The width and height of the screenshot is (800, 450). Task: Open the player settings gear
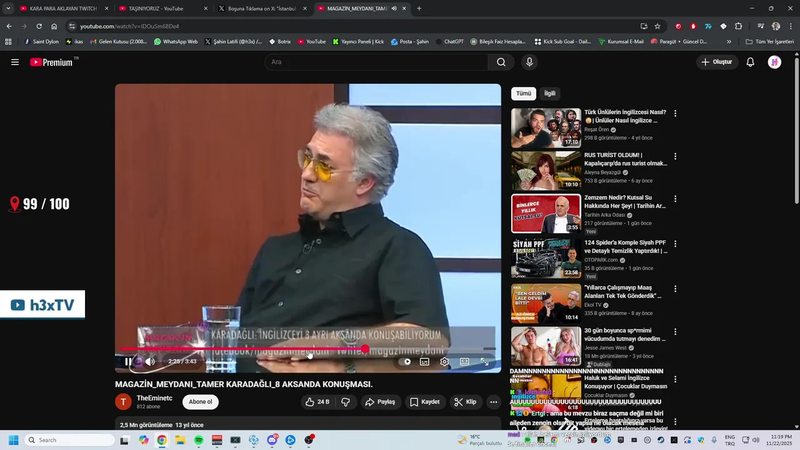tap(444, 361)
